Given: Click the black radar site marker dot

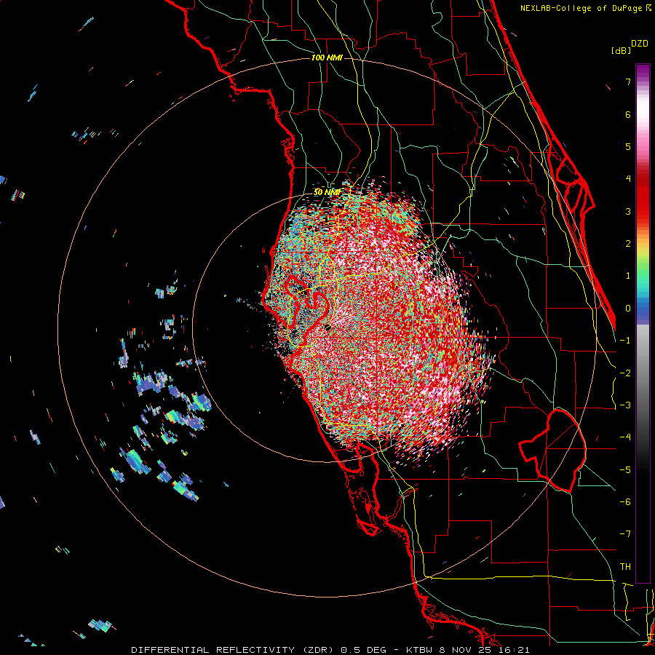Looking at the screenshot, I should [328, 327].
